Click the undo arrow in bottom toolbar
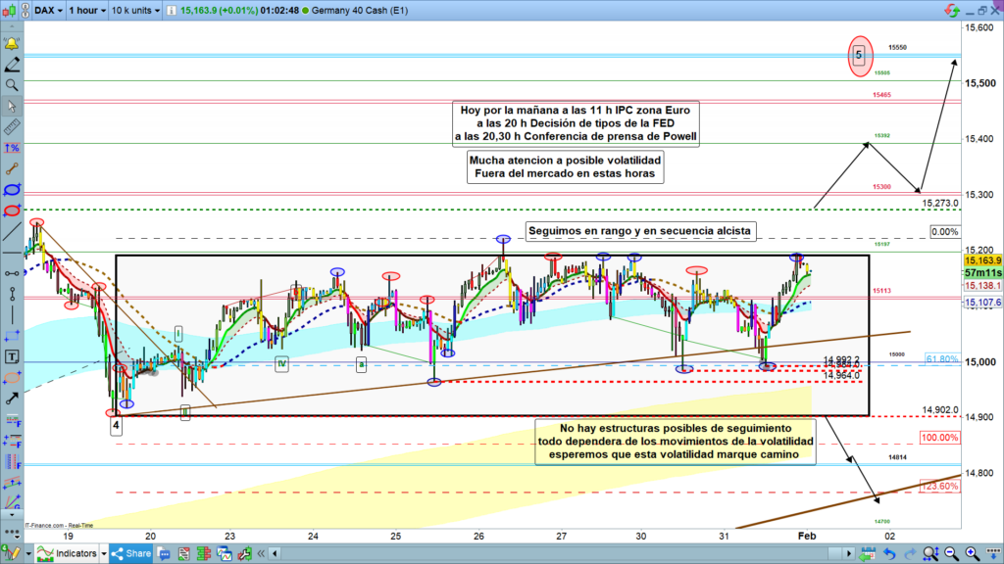This screenshot has width=1004, height=564. pos(889,553)
